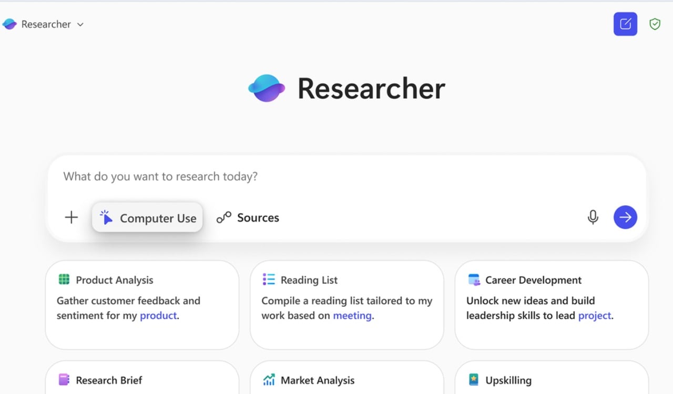Select the Research Brief suggestion card
The width and height of the screenshot is (673, 394).
click(x=142, y=379)
